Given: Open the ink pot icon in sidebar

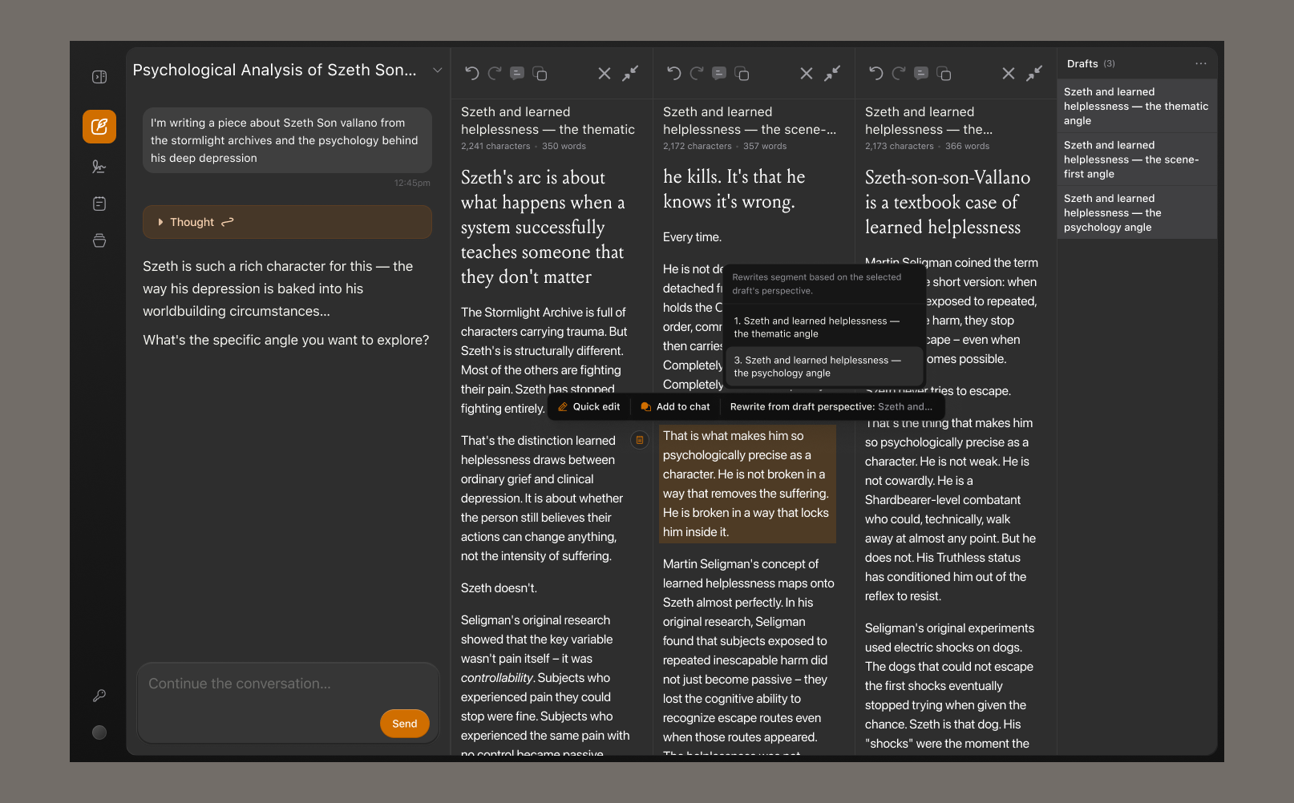Looking at the screenshot, I should pos(99,240).
